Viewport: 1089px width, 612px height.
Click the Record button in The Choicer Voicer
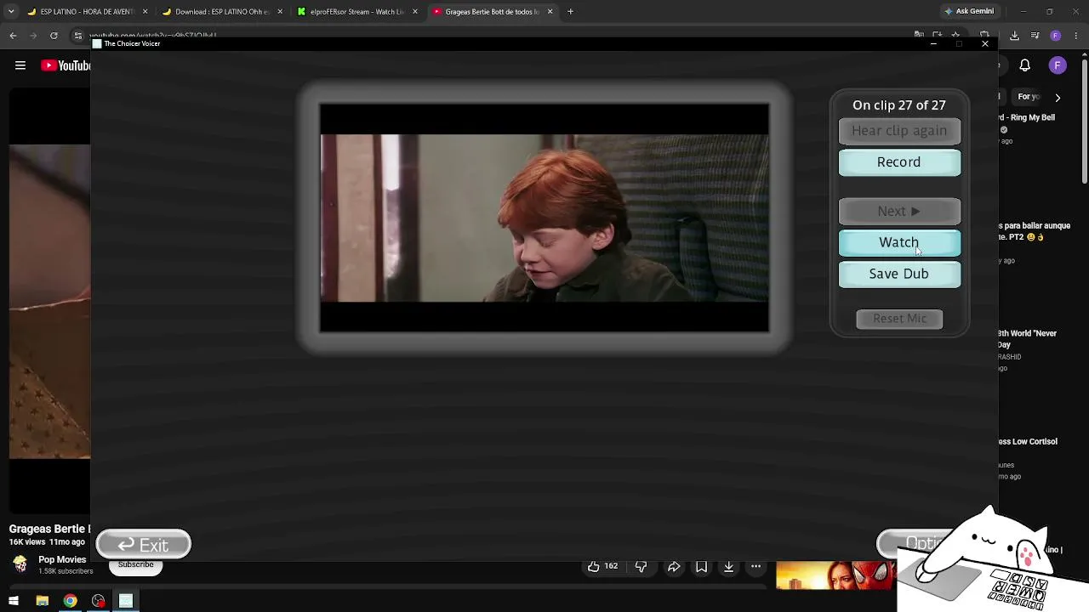(899, 162)
